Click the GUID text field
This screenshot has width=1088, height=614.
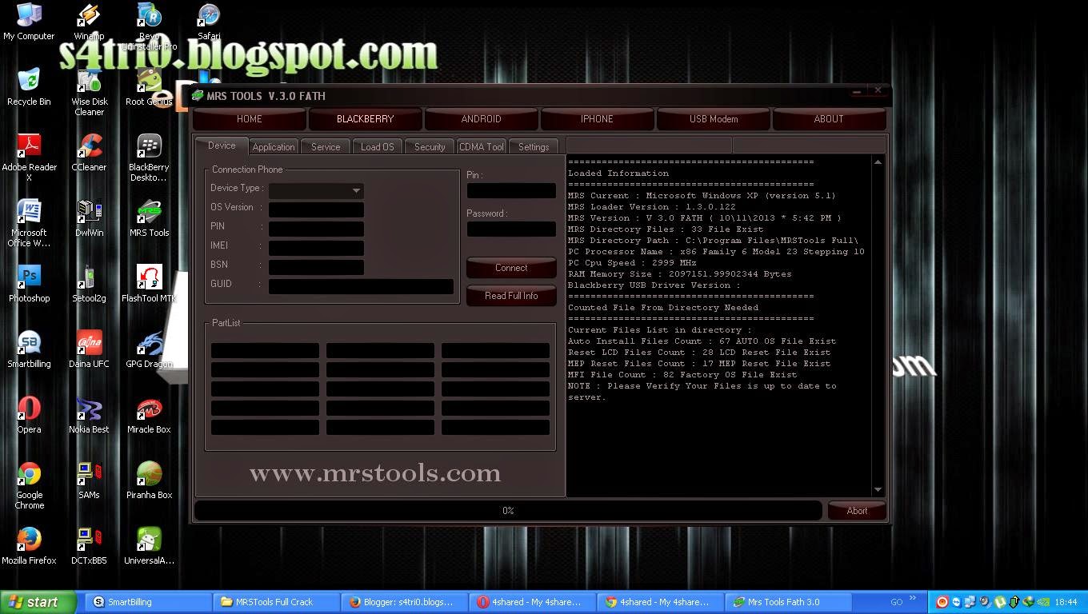pyautogui.click(x=361, y=286)
